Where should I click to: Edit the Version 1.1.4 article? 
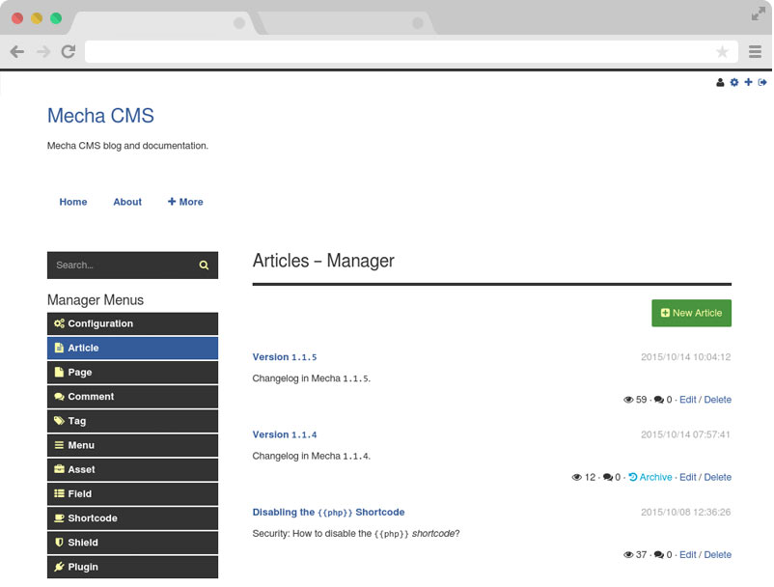coord(687,477)
